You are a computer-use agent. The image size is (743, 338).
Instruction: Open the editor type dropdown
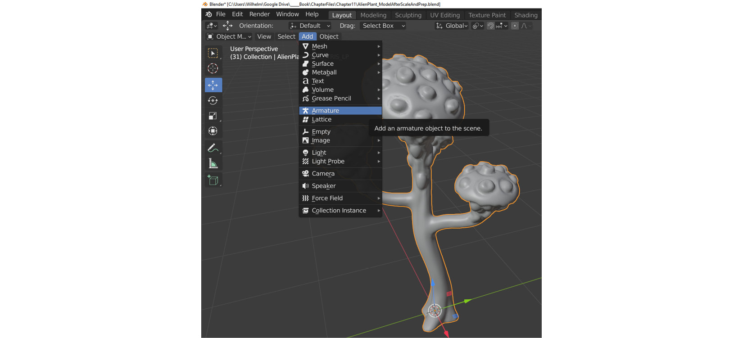pos(211,26)
